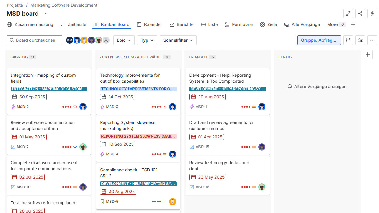379x213 pixels.
Task: Open the Typ filter dropdown
Action: (x=147, y=40)
